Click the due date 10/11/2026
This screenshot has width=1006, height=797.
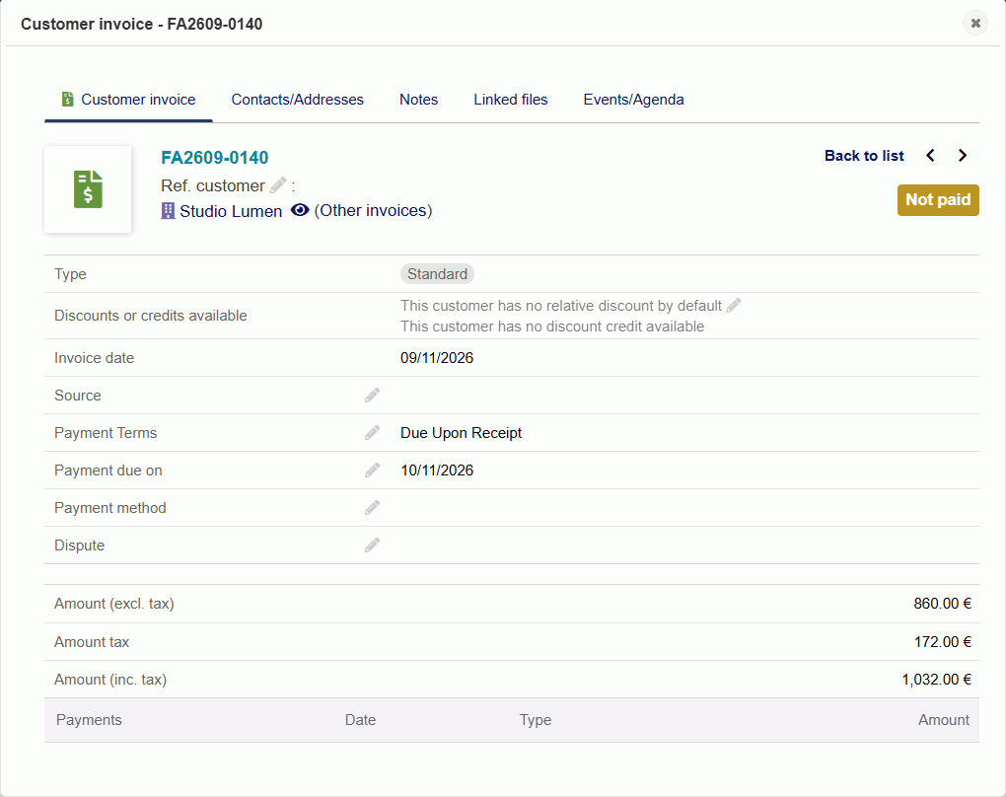437,471
